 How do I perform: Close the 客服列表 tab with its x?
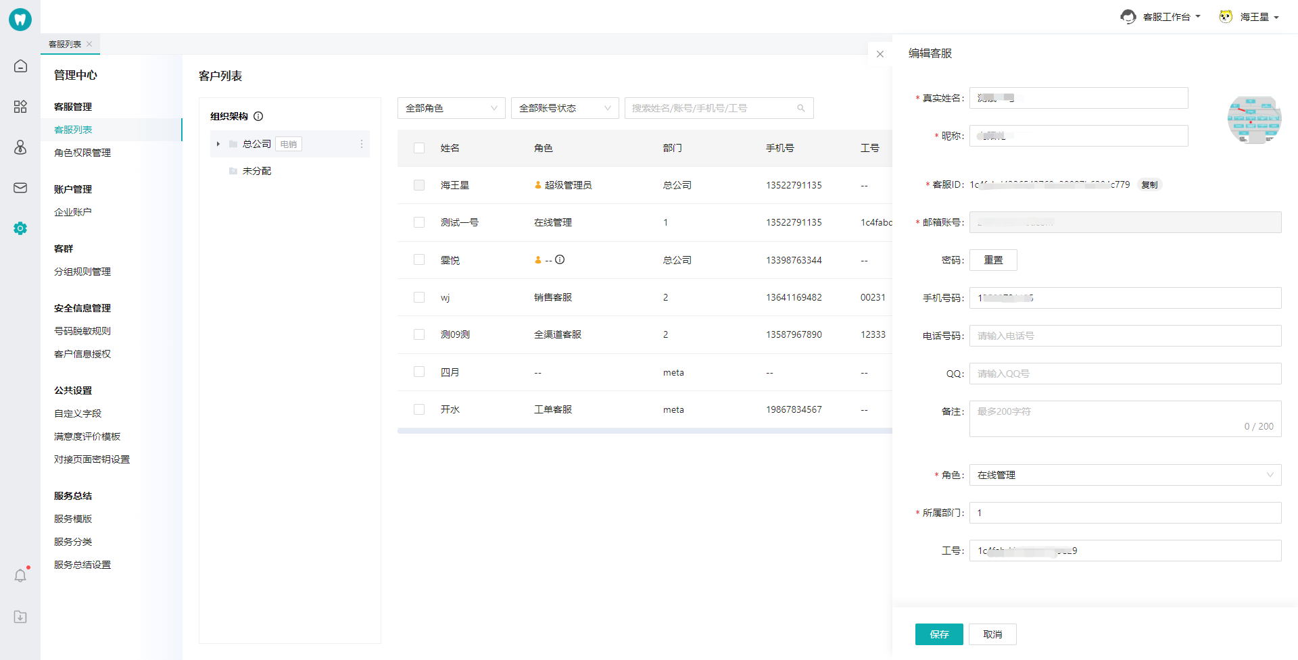[x=89, y=44]
